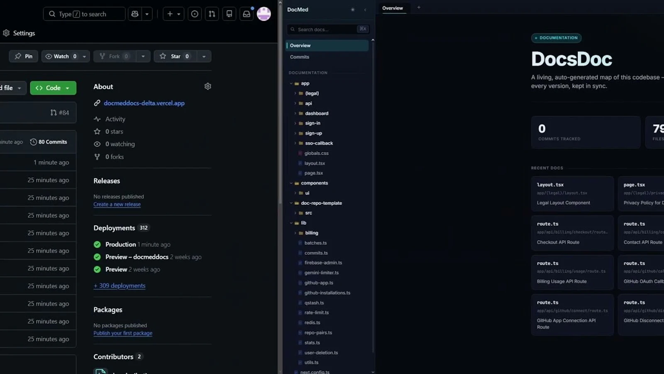
Task: Click the disabled Fork button
Action: click(115, 57)
